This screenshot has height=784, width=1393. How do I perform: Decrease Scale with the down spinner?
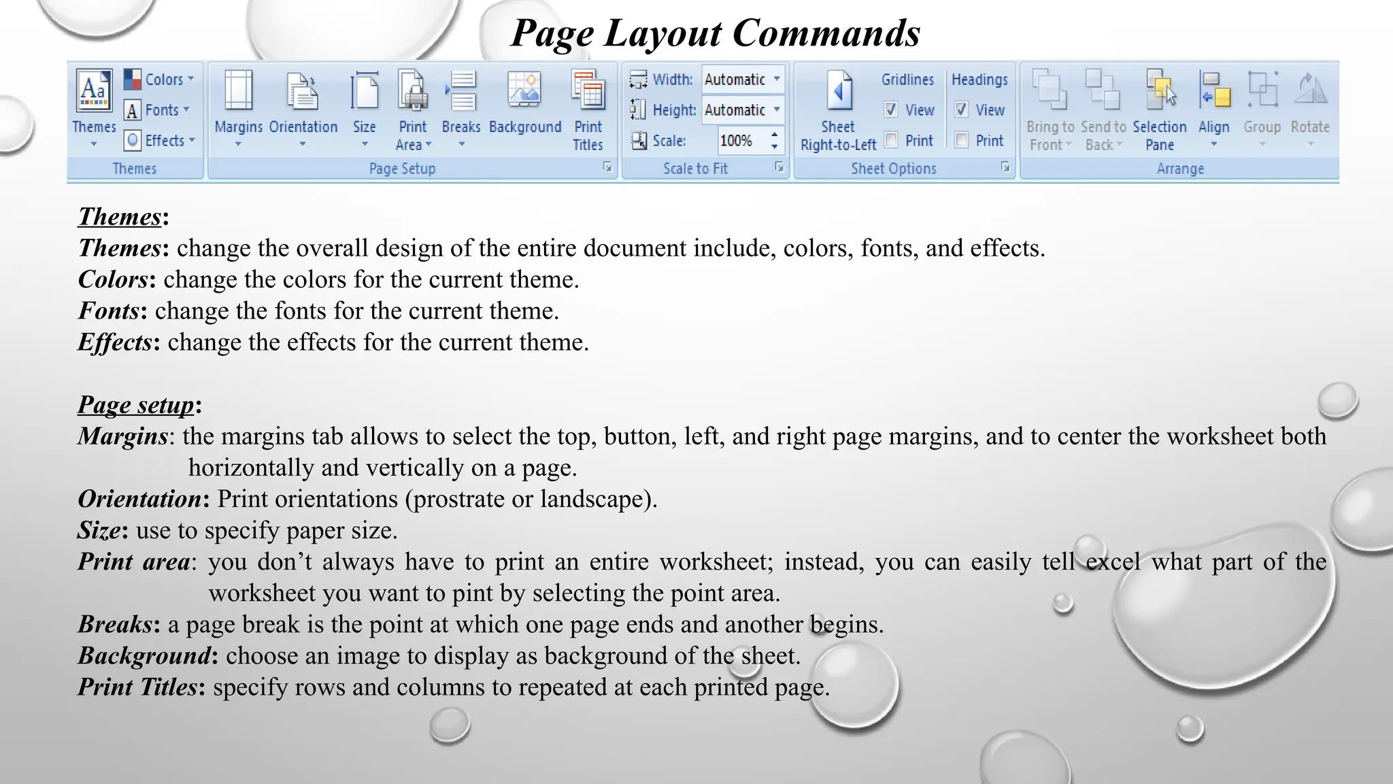(775, 147)
